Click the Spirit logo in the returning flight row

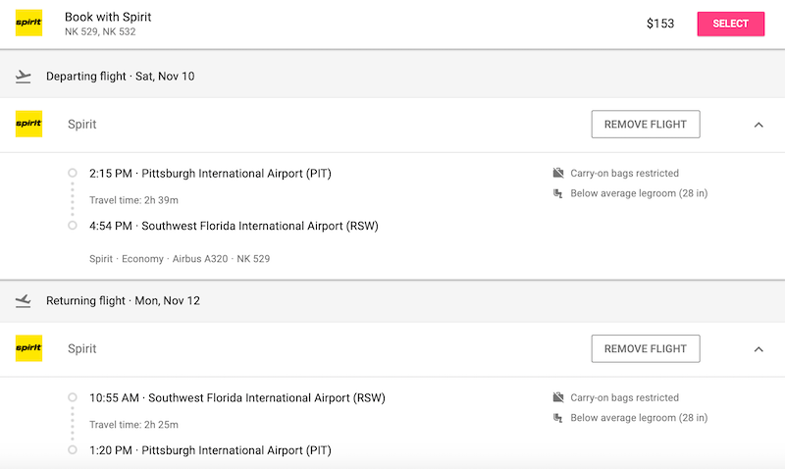tap(28, 348)
